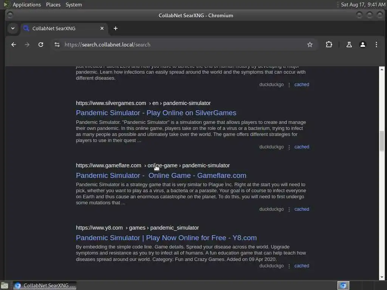
Task: Click the clock showing Sat Aug 17
Action: [x=363, y=5]
